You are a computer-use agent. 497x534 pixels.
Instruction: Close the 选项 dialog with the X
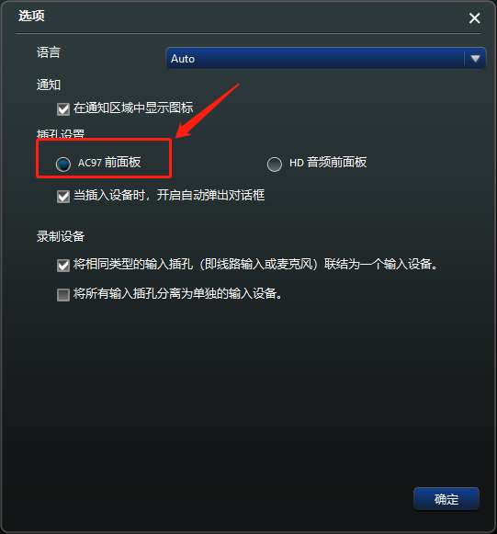[x=474, y=18]
